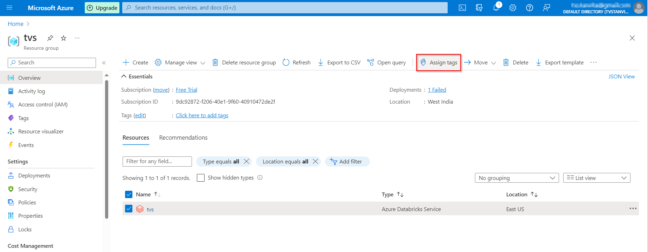Image resolution: width=648 pixels, height=252 pixels.
Task: Deselect the tvs resource row checkbox
Action: [129, 209]
